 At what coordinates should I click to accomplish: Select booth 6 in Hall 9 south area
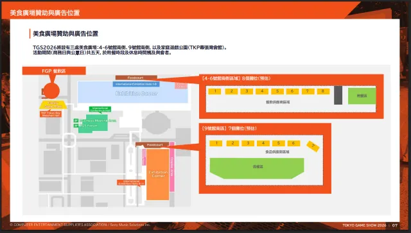coord(293,143)
